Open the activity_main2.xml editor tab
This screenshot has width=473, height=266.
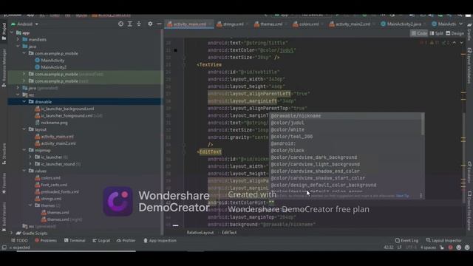(x=353, y=24)
